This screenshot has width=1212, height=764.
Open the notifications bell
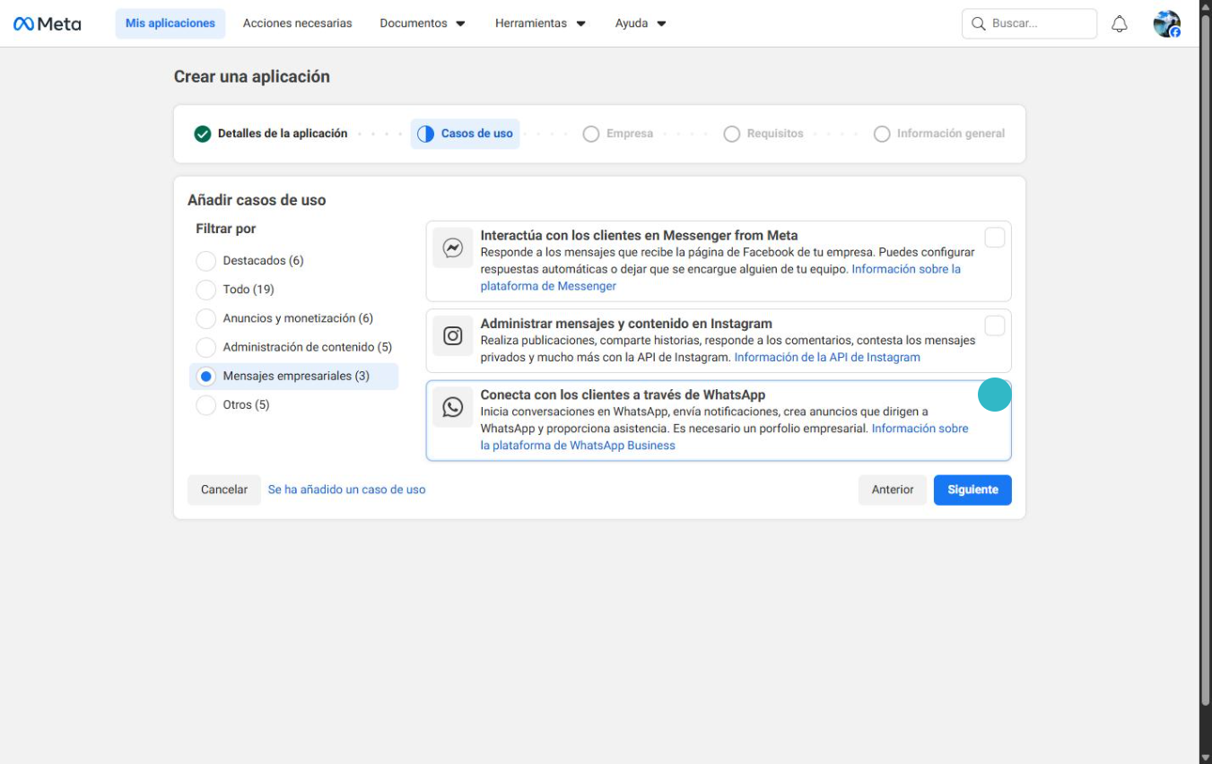[x=1119, y=22]
